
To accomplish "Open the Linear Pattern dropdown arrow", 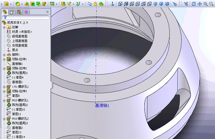I will point(56,4).
